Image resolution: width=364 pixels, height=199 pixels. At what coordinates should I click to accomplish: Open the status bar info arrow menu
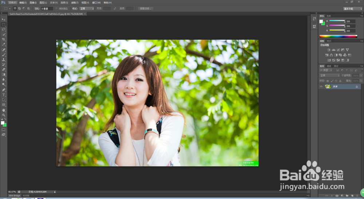[55, 192]
